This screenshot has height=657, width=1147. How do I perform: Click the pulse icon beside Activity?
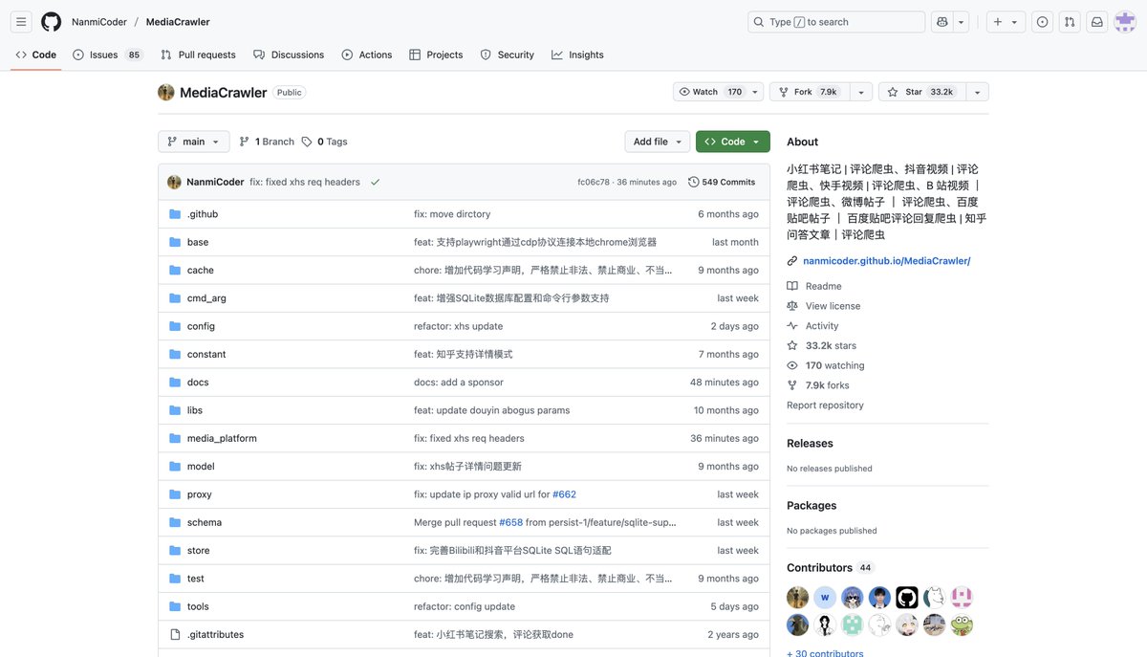(792, 326)
